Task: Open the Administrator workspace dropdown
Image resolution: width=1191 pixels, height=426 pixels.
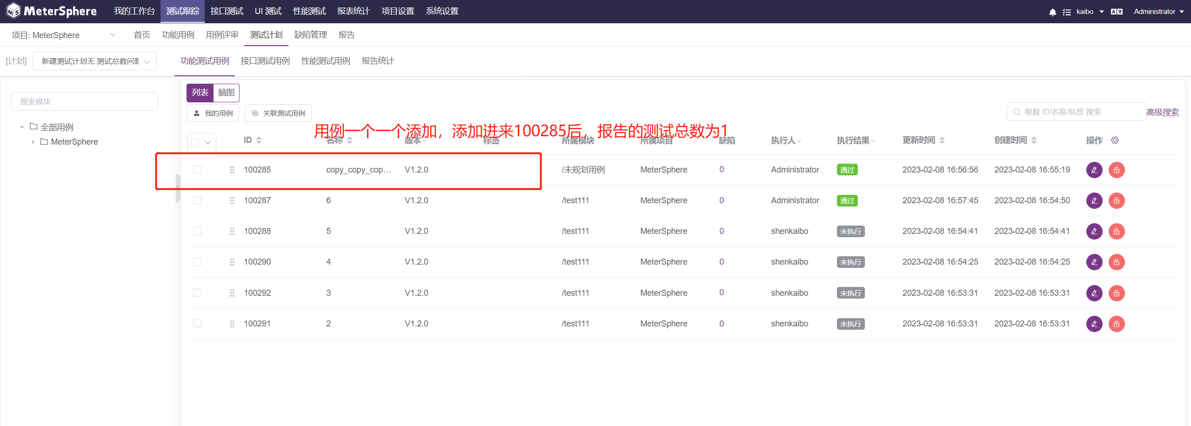Action: 1159,11
